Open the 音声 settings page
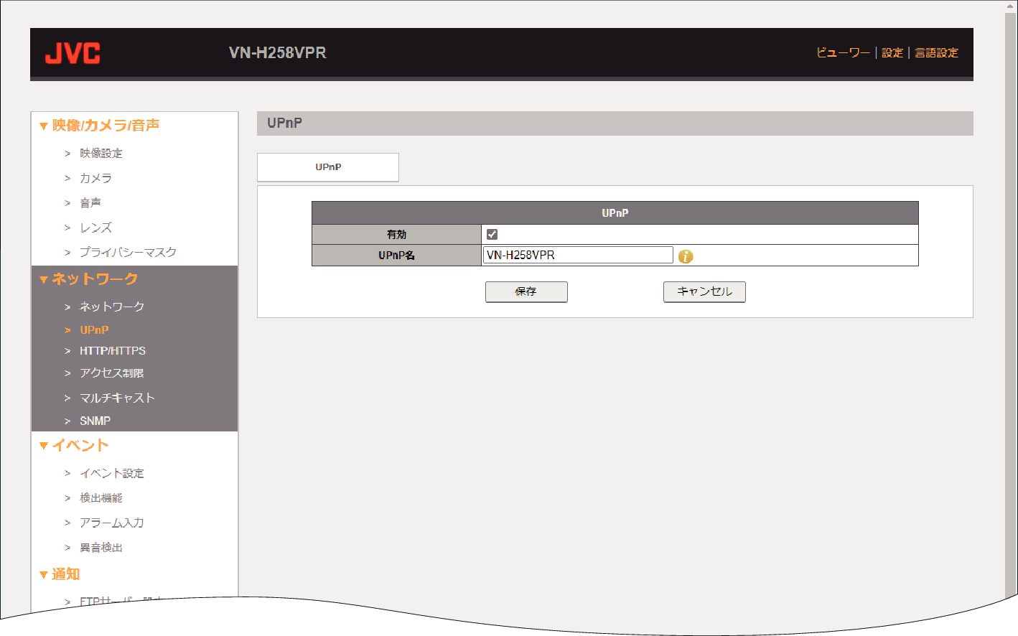1018x636 pixels. (90, 203)
